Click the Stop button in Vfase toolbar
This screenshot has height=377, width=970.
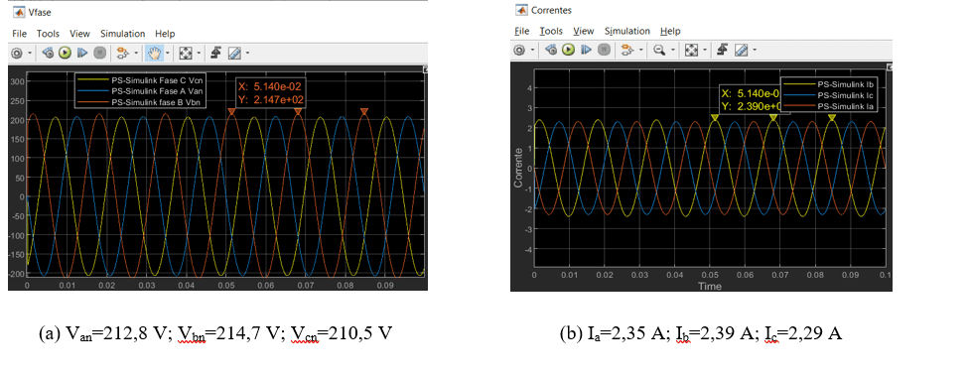(99, 54)
